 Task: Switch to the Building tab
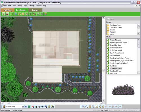tap(8, 10)
